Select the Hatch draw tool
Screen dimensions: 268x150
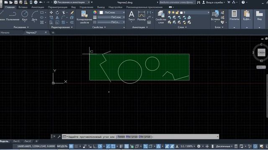[x=42, y=22]
